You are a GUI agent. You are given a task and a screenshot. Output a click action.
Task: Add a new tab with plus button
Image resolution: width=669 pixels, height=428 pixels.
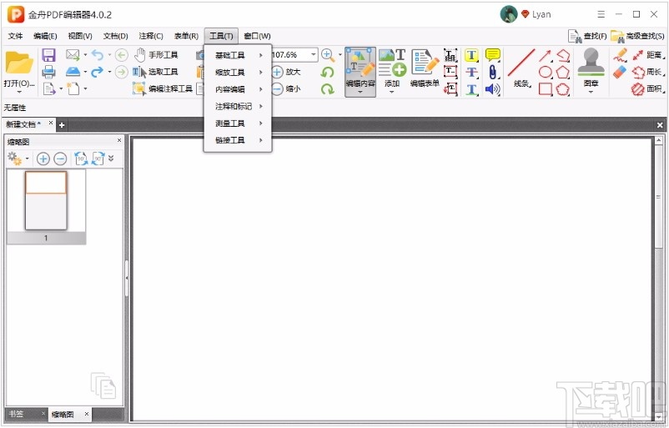(62, 125)
